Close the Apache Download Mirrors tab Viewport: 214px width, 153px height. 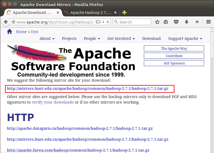pos(58,13)
